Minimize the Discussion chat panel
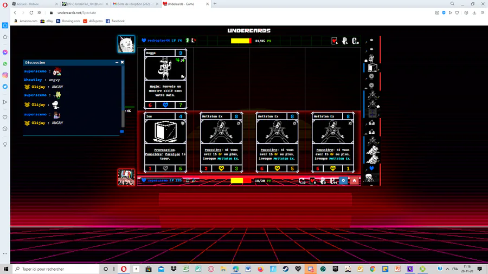The image size is (488, 274). [x=117, y=62]
